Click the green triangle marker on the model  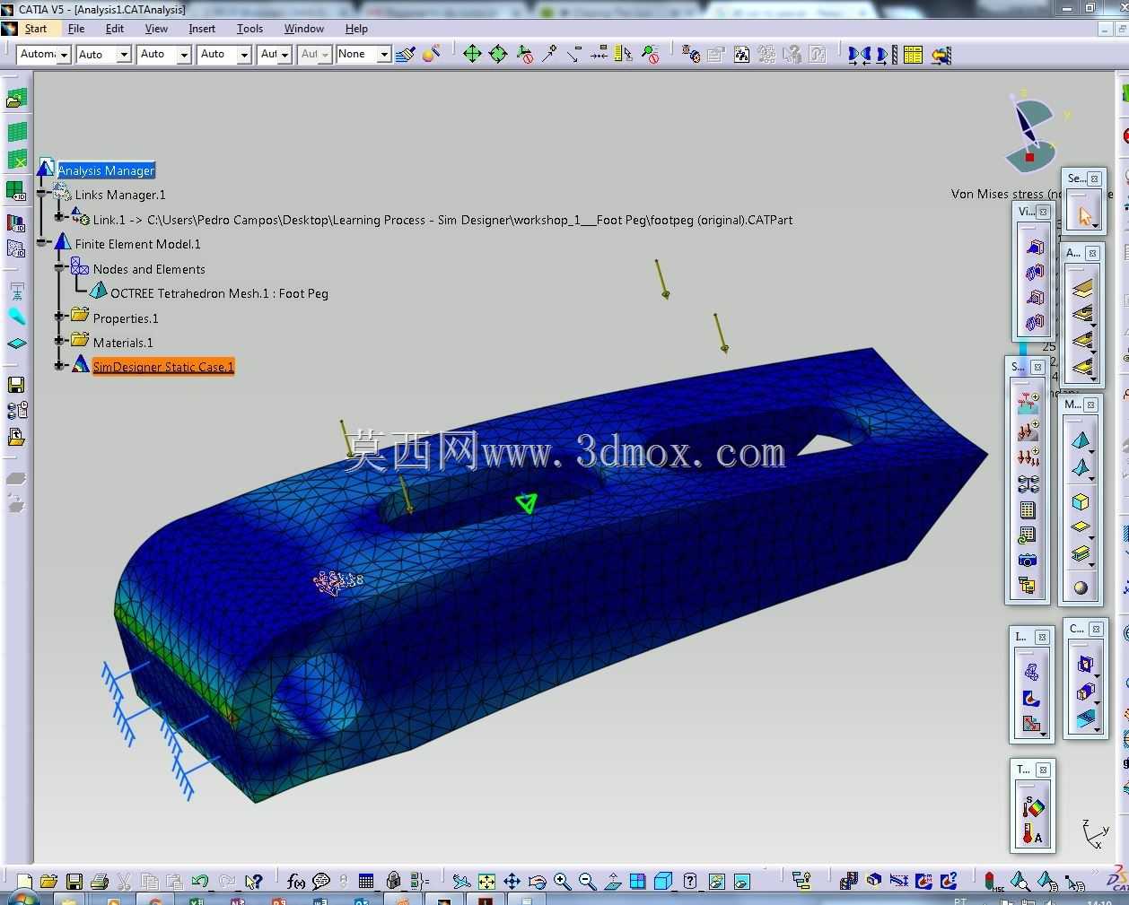tap(527, 503)
